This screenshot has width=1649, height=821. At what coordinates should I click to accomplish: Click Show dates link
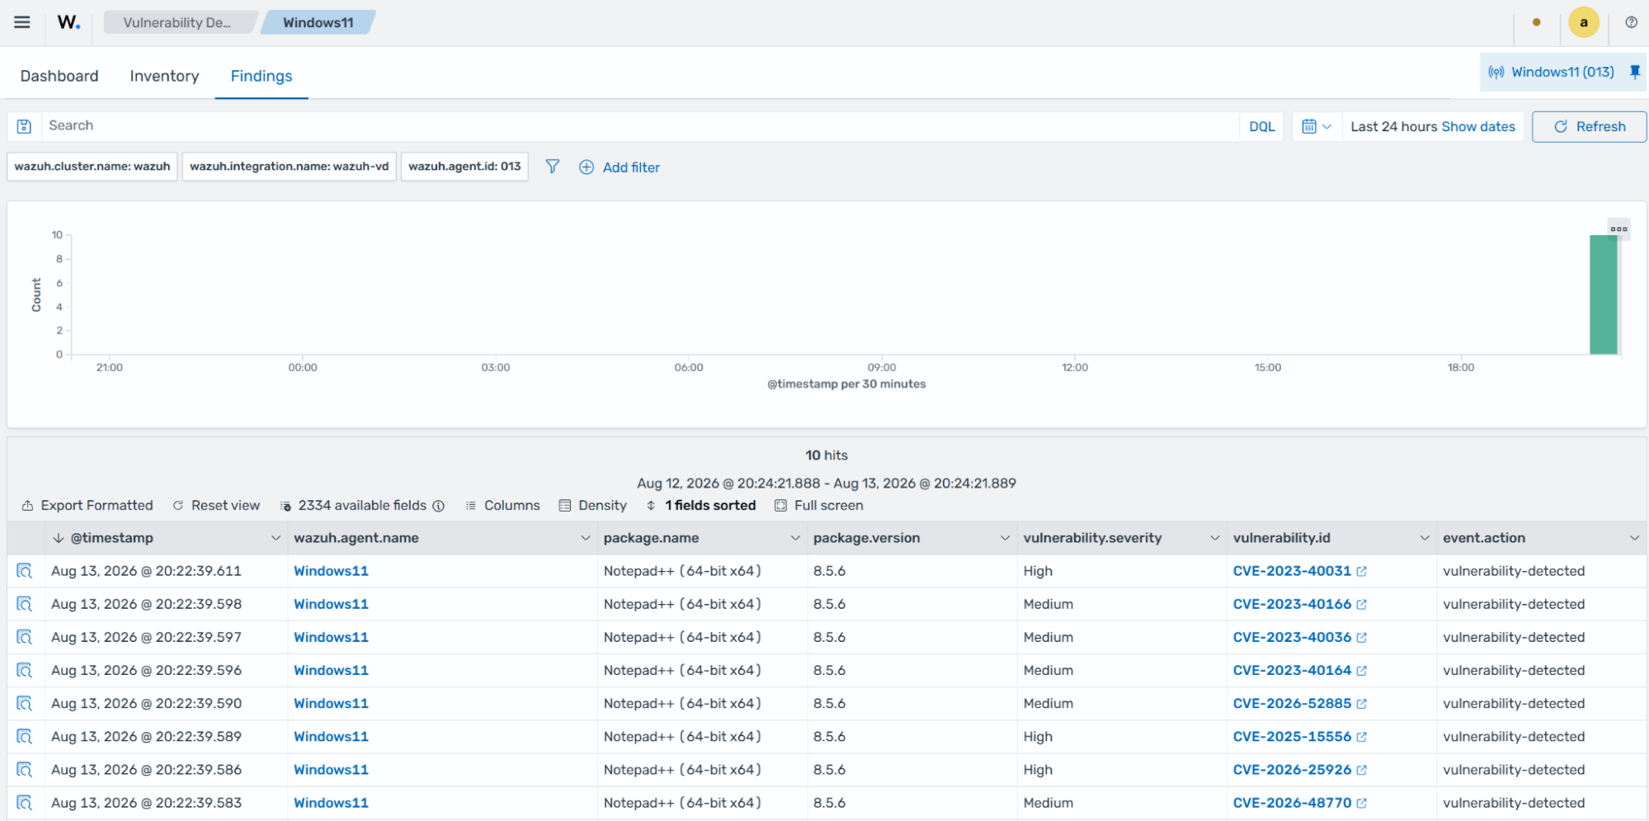pyautogui.click(x=1478, y=126)
